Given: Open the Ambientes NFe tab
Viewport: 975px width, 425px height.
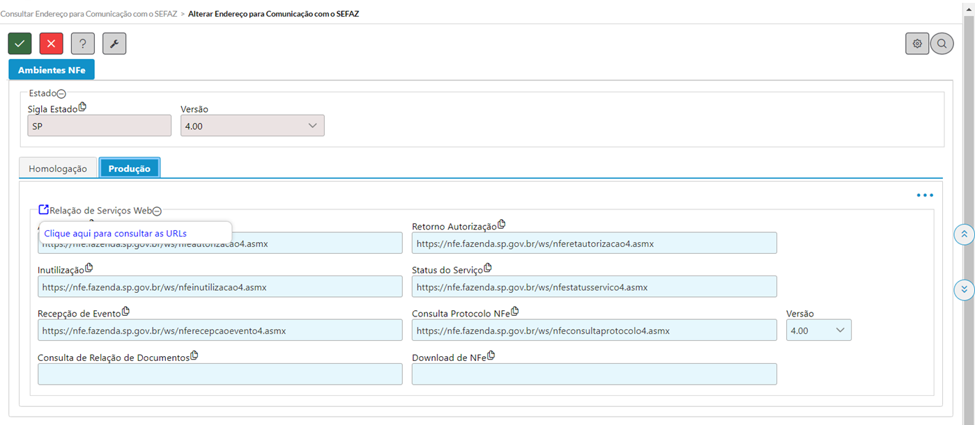Looking at the screenshot, I should point(52,70).
